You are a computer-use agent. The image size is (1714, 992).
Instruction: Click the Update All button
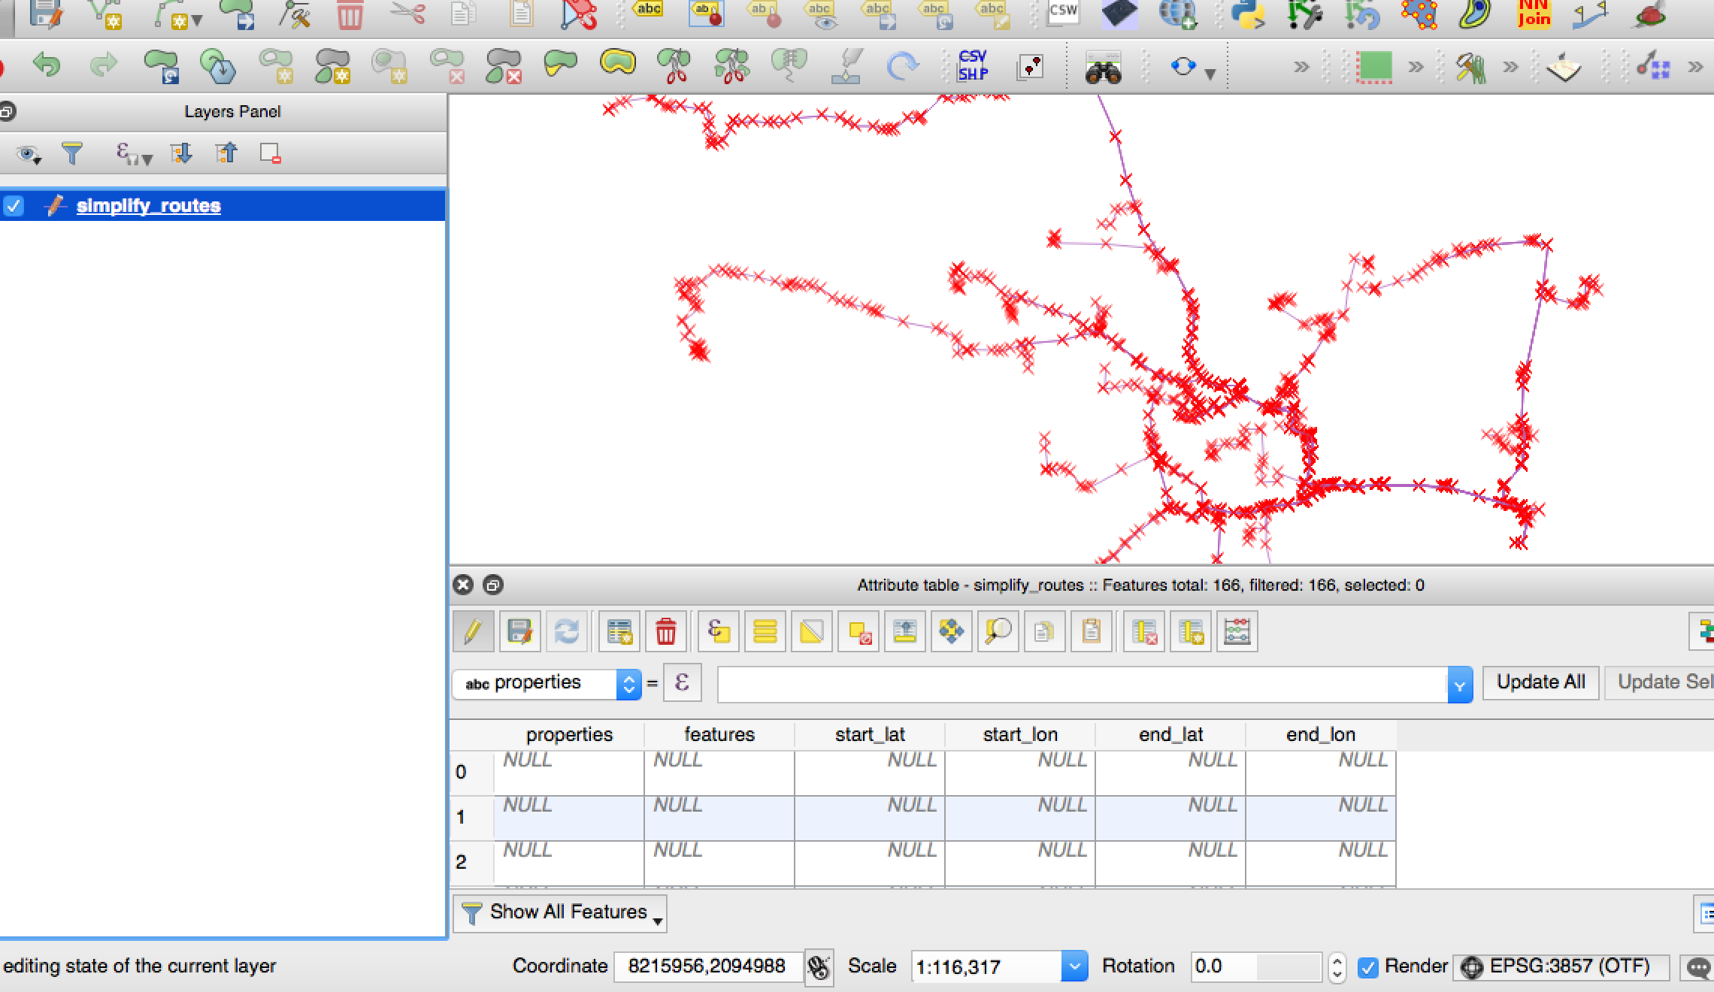click(x=1540, y=682)
